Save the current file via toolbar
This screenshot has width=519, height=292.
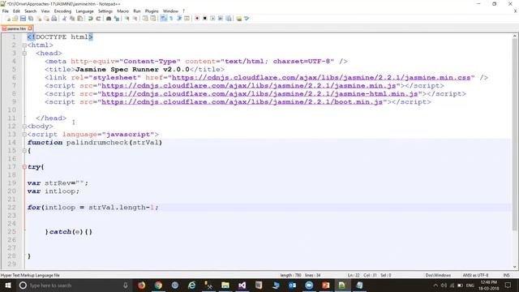23,19
